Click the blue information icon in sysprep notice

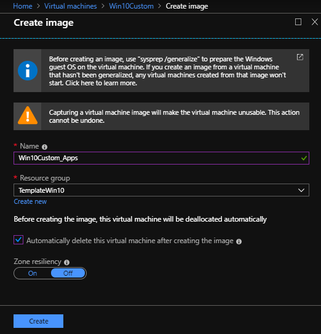[x=28, y=71]
